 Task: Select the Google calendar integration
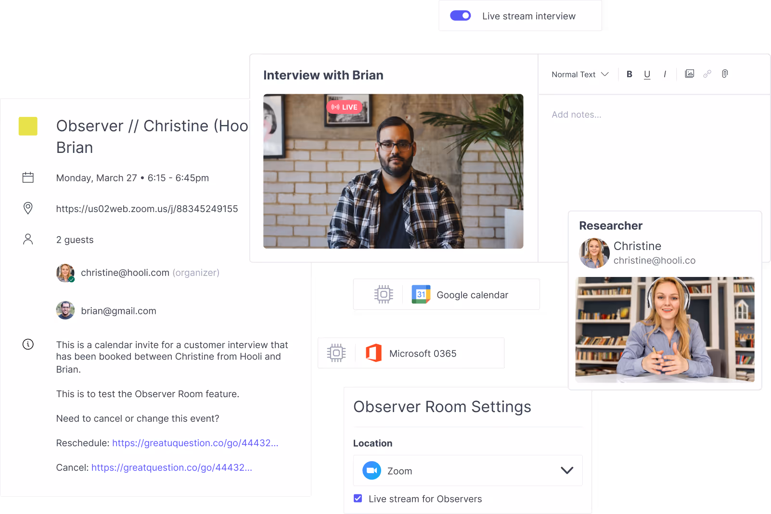click(x=446, y=294)
